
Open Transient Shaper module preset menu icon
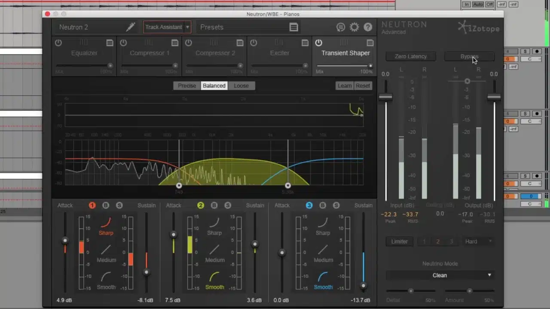pyautogui.click(x=370, y=43)
